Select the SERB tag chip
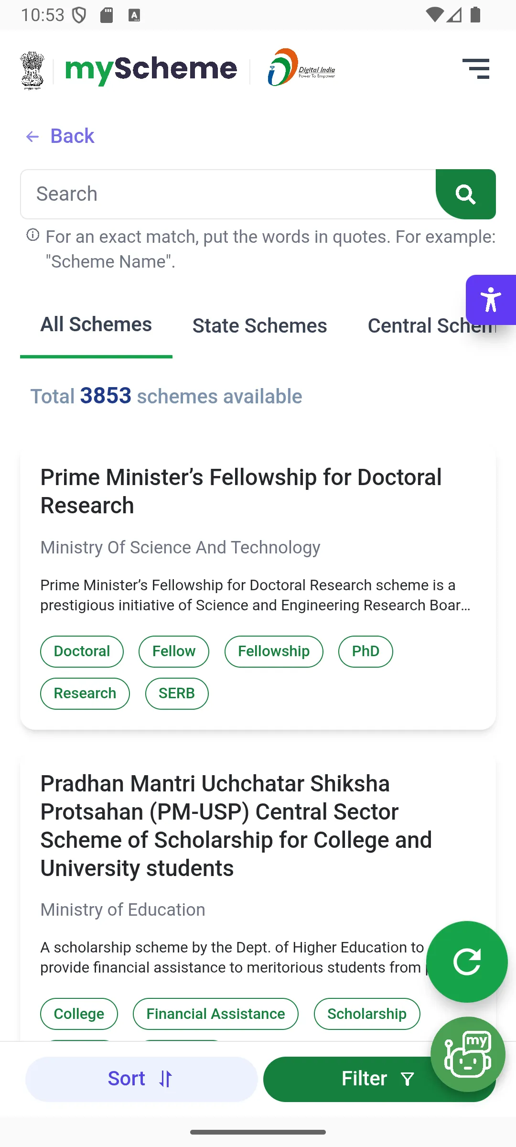Screen dimensions: 516x1147 (177, 693)
